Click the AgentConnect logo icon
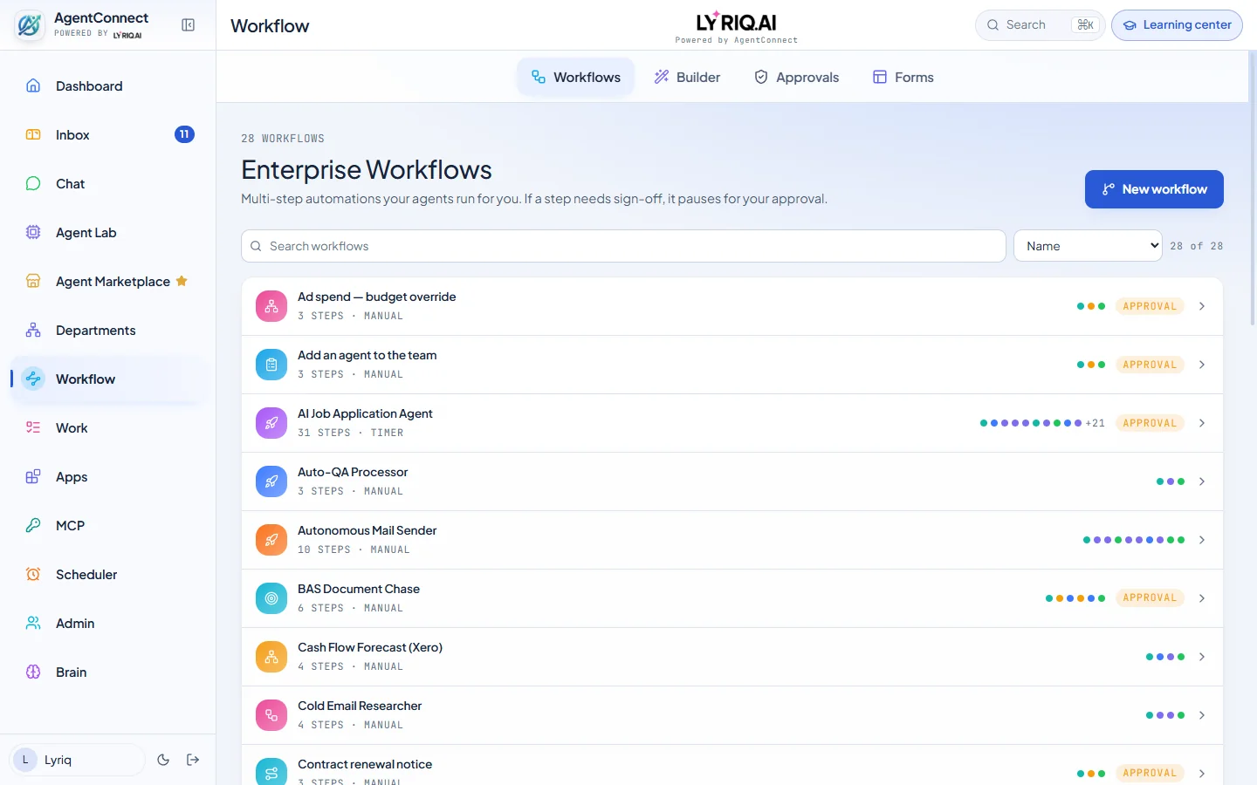Screen dimensions: 1257x785 (29, 25)
